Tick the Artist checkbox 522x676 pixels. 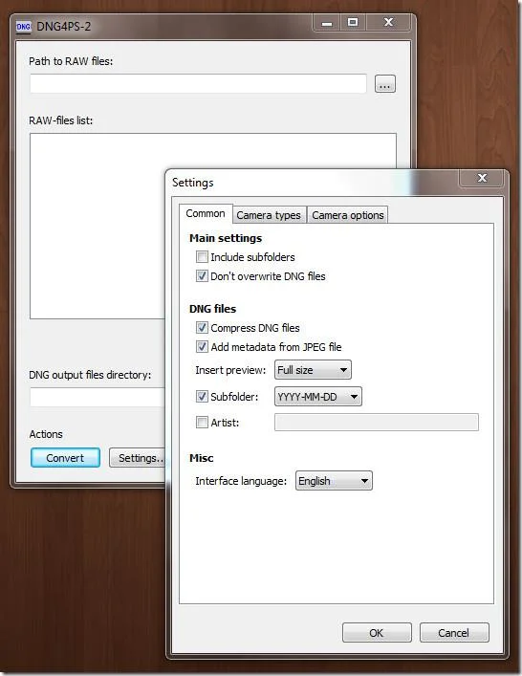(202, 422)
